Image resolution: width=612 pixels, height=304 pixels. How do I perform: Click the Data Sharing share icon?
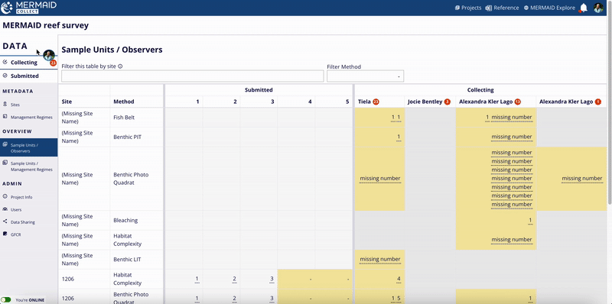tap(5, 221)
